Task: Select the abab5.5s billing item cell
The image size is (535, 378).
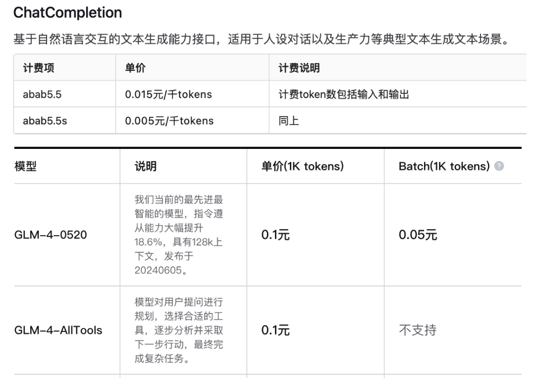Action: coord(45,121)
